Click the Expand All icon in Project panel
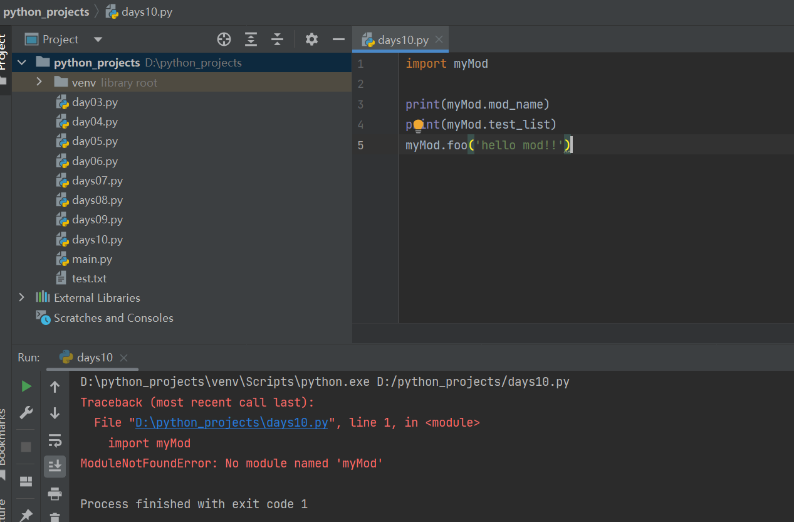Image resolution: width=794 pixels, height=522 pixels. (251, 40)
